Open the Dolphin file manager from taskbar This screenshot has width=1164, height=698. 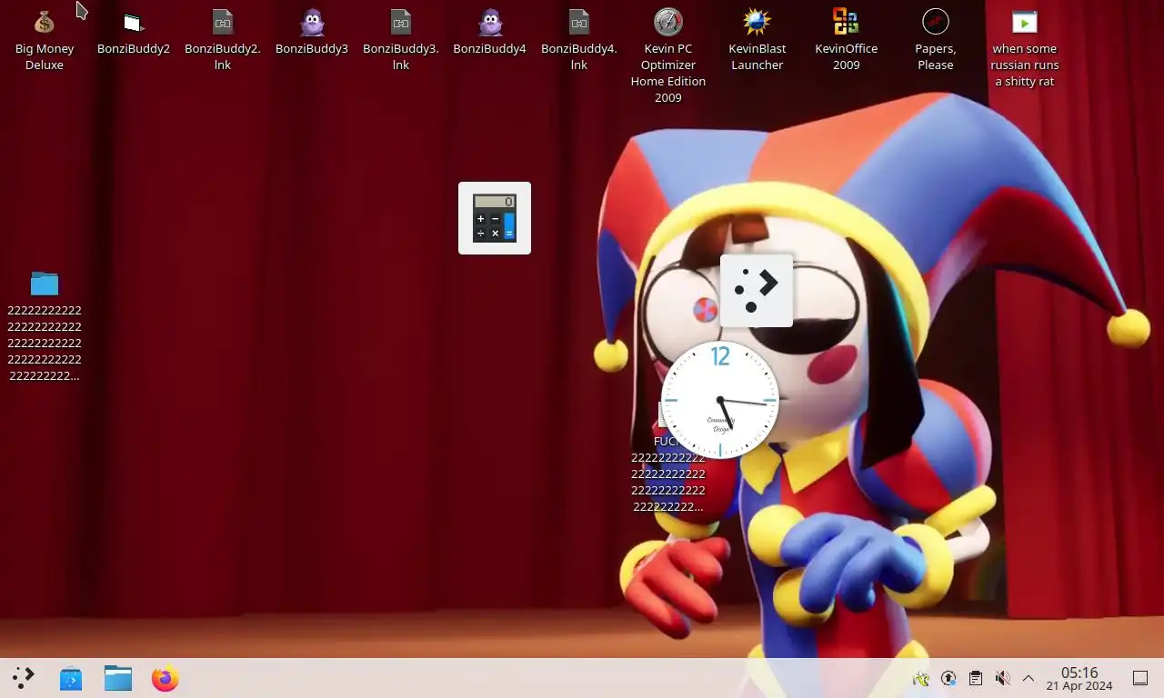[x=118, y=678]
